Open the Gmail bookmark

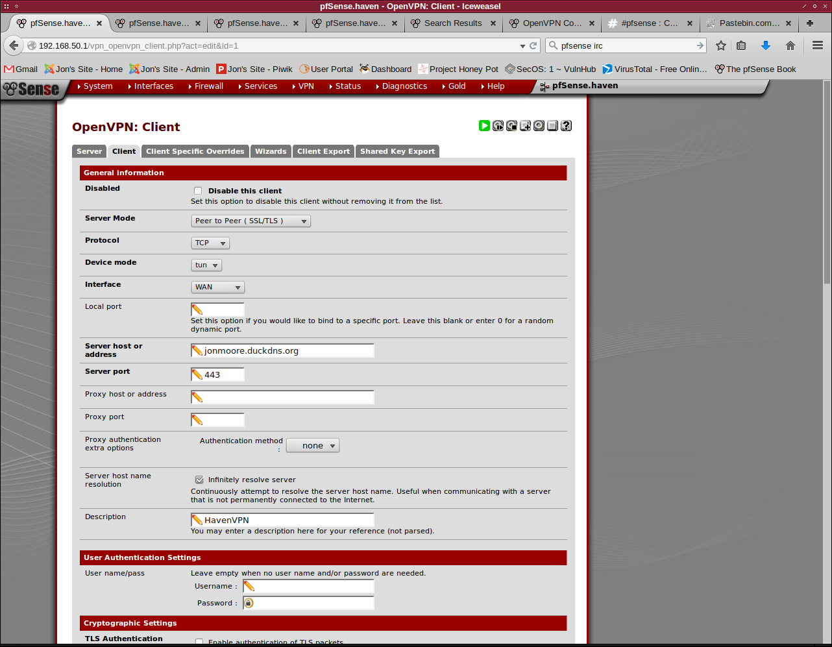point(21,69)
